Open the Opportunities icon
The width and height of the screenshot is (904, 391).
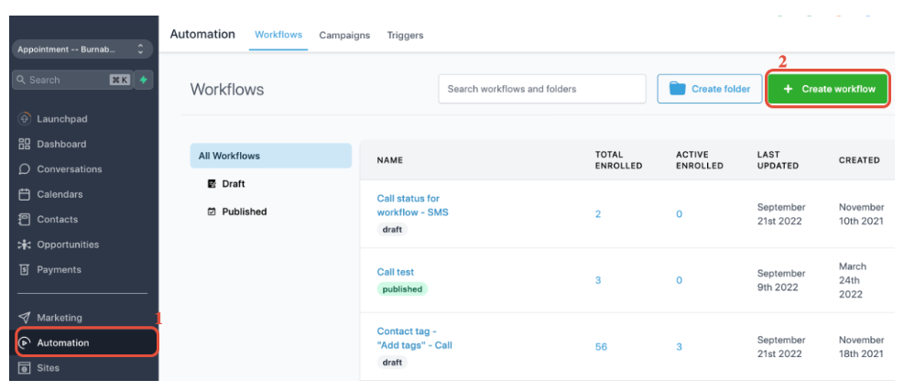(25, 244)
